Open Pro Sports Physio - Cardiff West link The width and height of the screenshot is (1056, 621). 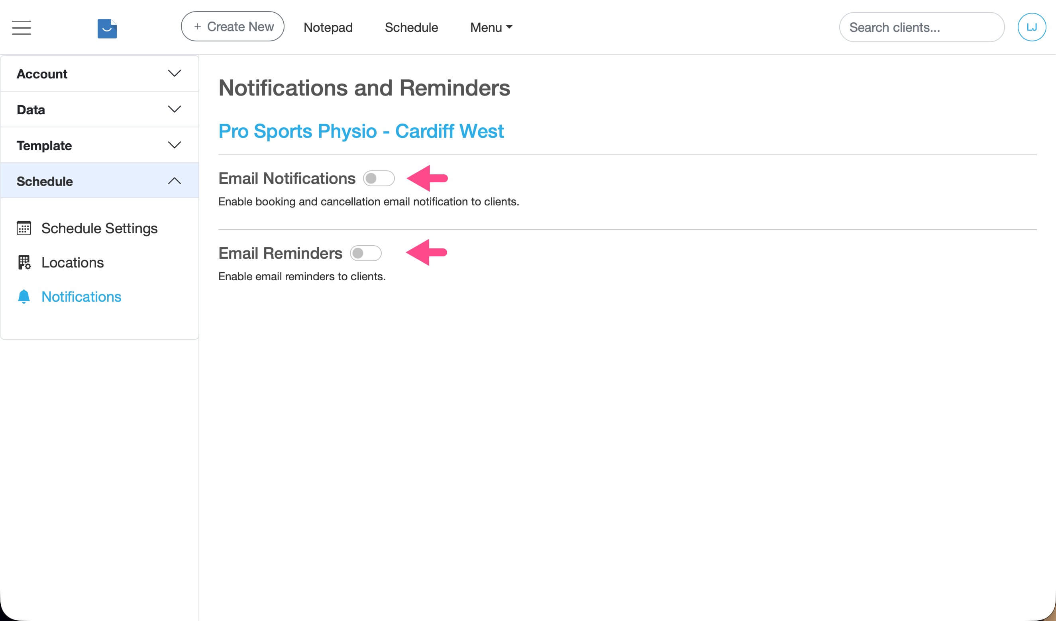(x=361, y=131)
